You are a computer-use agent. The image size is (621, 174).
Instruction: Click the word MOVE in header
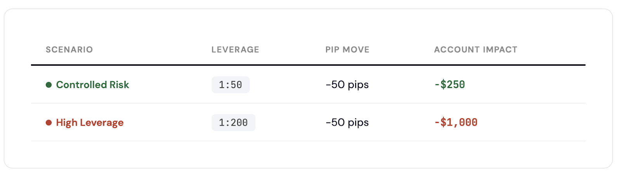tap(357, 49)
